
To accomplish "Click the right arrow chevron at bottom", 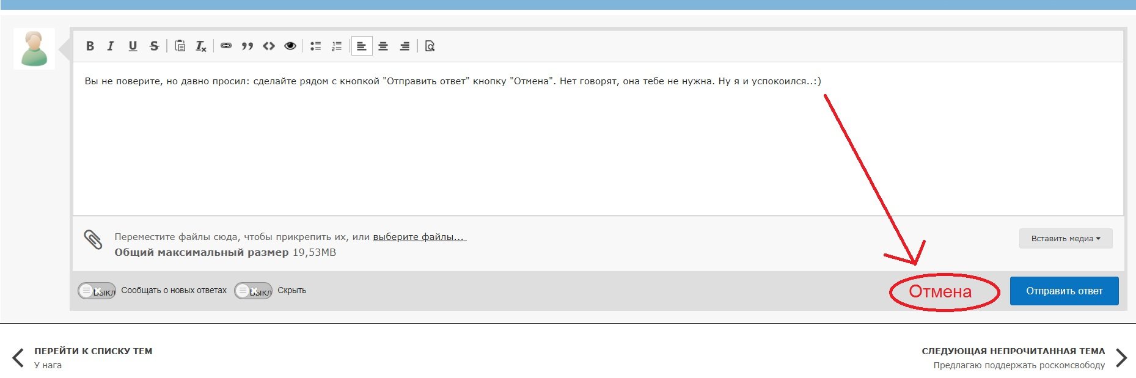I will pos(1121,358).
